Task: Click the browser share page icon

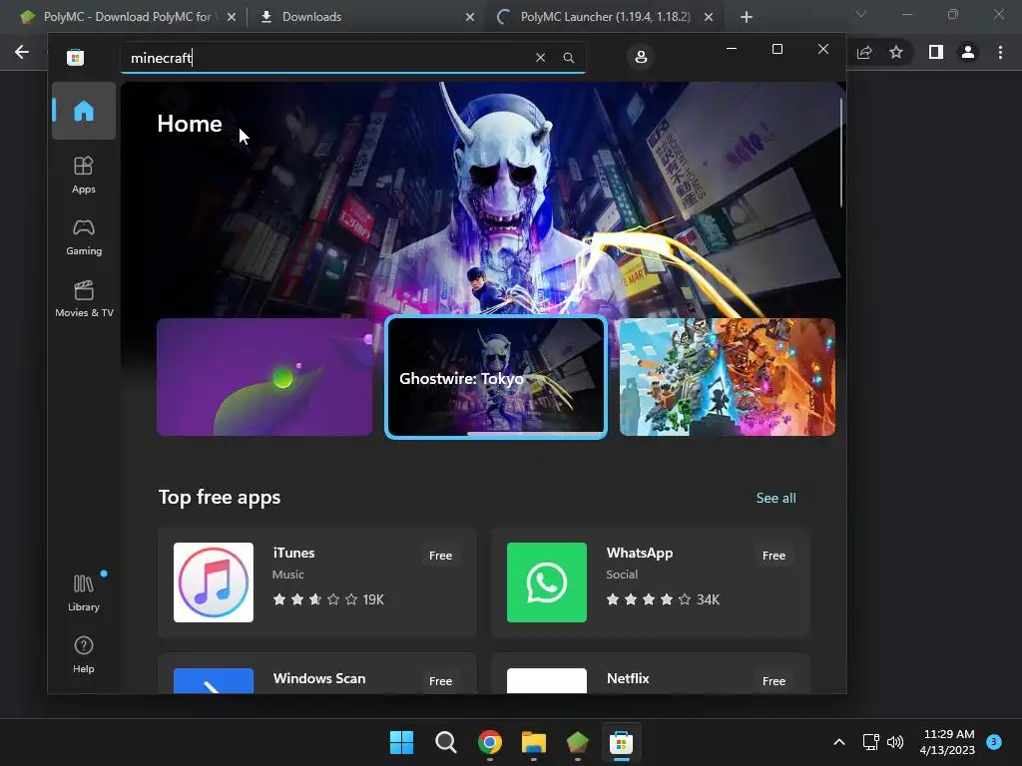Action: click(864, 52)
